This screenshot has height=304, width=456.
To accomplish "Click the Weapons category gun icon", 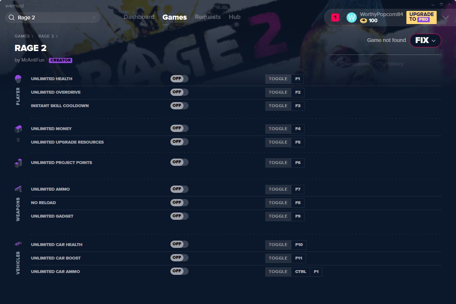I will pyautogui.click(x=18, y=189).
